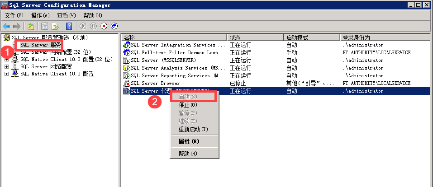Click the SQL Server Analysis Services cube icon
Screen dimensions: 433x187
tap(127, 68)
